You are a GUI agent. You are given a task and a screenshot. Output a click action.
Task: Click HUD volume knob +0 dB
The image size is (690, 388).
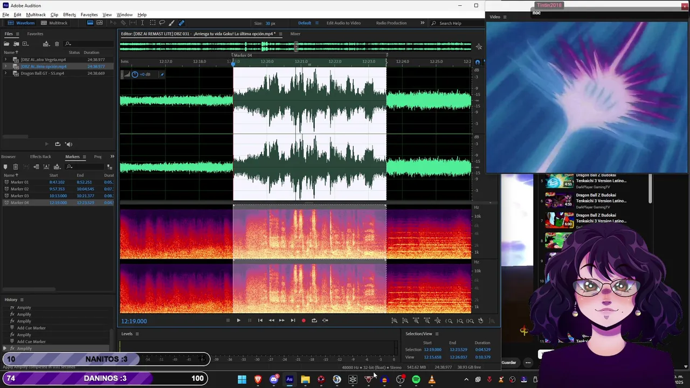point(135,74)
